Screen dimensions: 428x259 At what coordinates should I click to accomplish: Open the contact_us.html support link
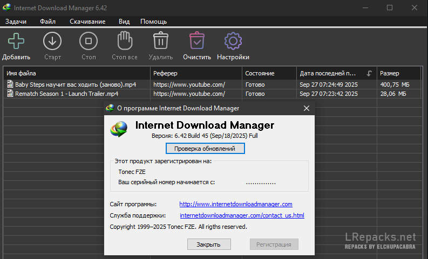[242, 215]
